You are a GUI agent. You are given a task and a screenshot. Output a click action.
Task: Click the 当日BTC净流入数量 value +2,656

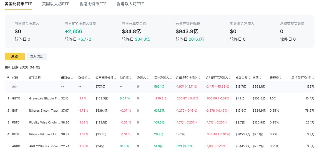coord(73,31)
